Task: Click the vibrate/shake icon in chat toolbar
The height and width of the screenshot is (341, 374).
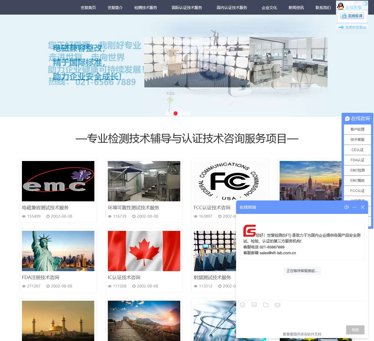Action: tap(278, 305)
